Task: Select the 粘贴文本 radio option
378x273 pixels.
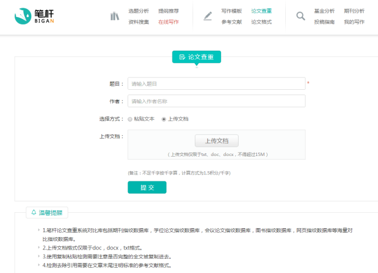Action: click(x=130, y=119)
